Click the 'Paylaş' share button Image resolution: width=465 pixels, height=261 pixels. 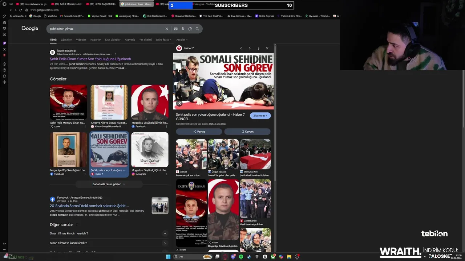(199, 132)
